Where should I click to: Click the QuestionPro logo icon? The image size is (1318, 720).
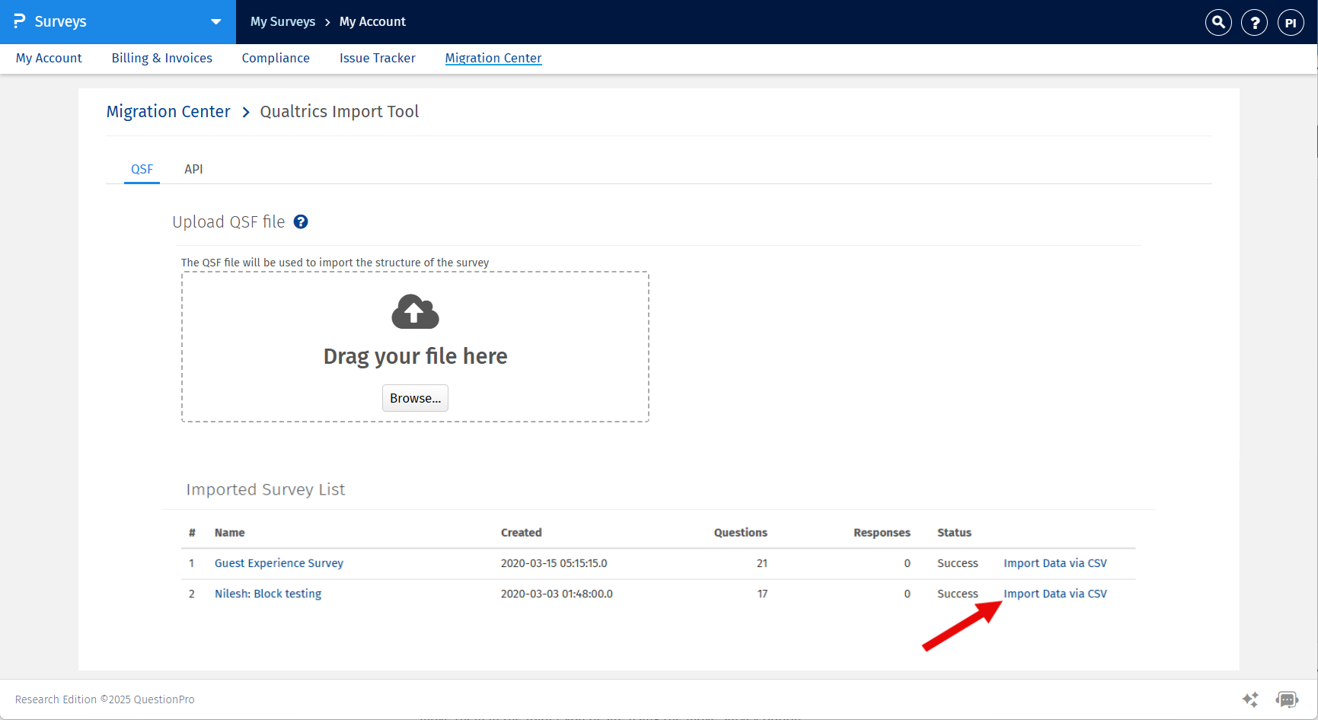19,21
